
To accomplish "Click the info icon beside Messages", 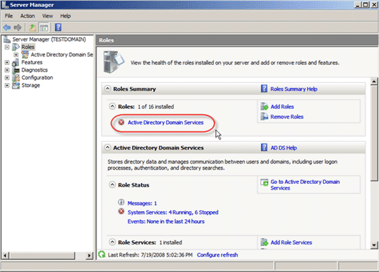I will (121, 202).
